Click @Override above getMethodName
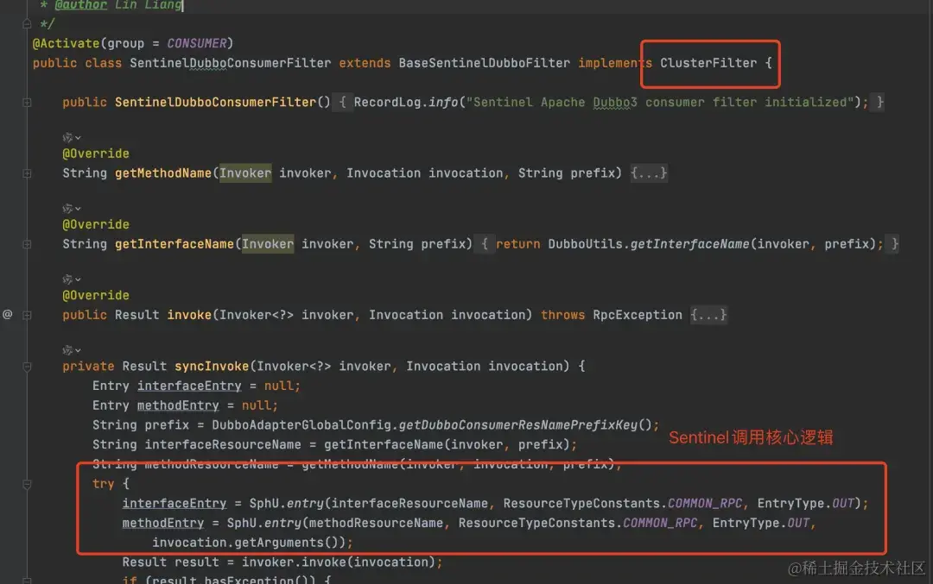 tap(96, 154)
